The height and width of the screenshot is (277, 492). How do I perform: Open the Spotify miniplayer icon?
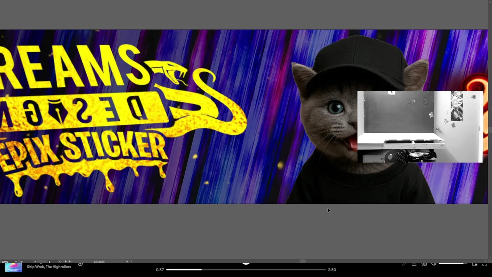(x=475, y=264)
